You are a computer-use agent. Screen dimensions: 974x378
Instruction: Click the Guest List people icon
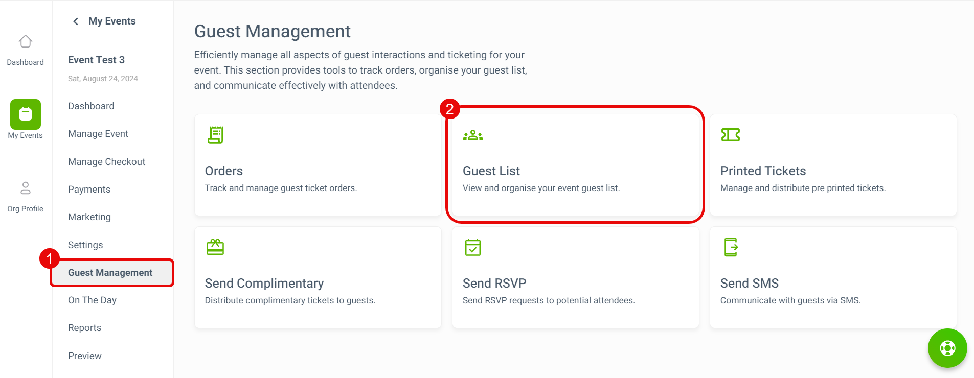[x=473, y=135]
